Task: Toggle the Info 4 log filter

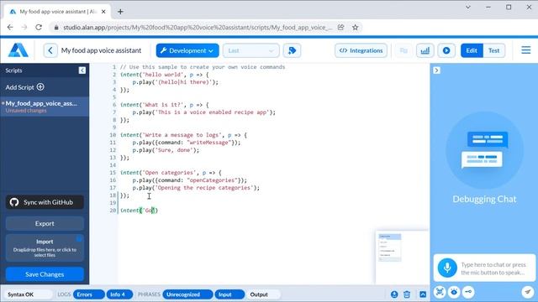Action: (119, 294)
